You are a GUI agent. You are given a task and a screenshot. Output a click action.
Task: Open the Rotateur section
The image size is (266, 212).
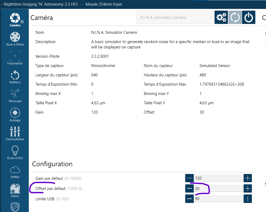(x=15, y=76)
